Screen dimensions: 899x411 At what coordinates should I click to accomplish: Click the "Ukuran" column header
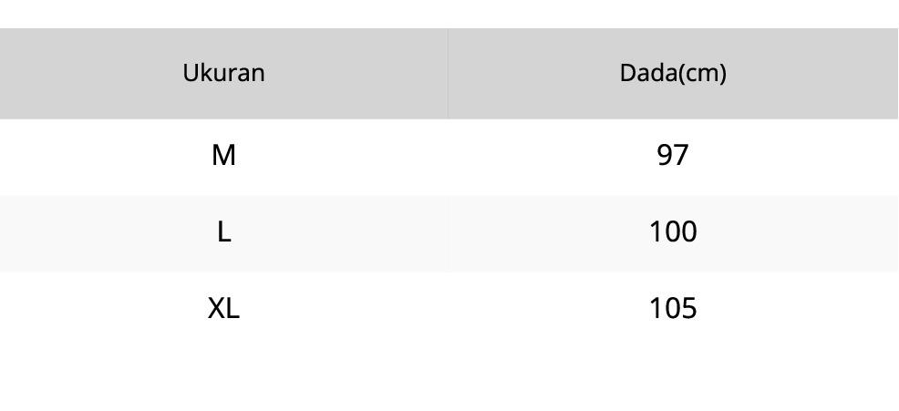pos(223,73)
